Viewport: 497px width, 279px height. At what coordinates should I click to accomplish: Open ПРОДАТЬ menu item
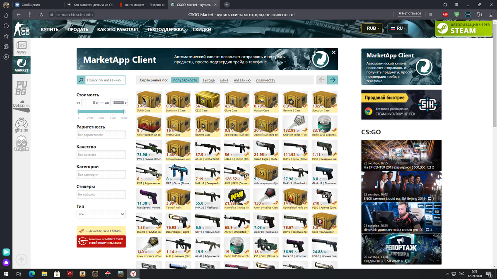(78, 29)
